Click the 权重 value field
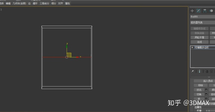 tap(210, 111)
